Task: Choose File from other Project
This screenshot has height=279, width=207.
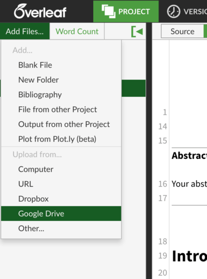Action: pos(61,110)
